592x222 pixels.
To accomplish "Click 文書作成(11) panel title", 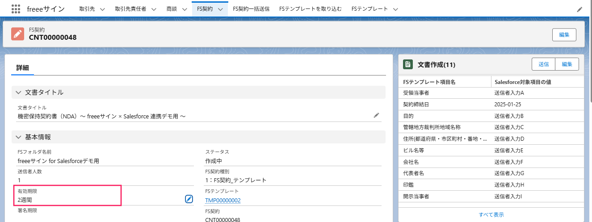I will (x=437, y=65).
